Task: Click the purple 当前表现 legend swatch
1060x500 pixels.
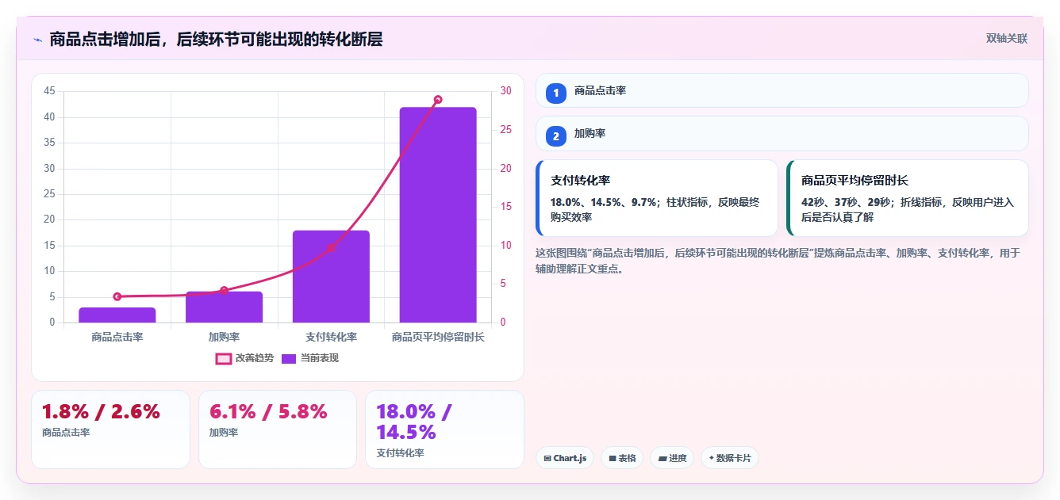Action: 289,359
